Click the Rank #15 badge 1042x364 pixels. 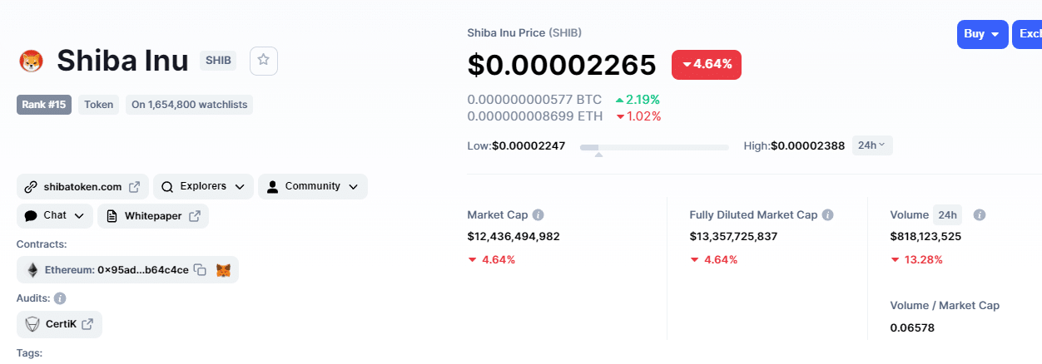44,105
